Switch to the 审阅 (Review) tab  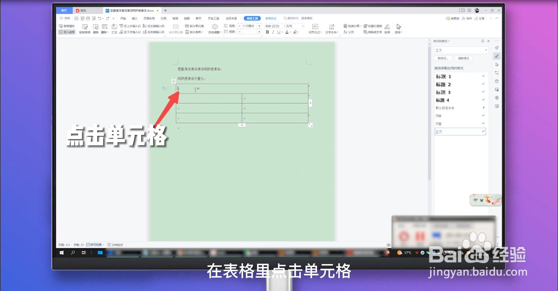pyautogui.click(x=175, y=18)
